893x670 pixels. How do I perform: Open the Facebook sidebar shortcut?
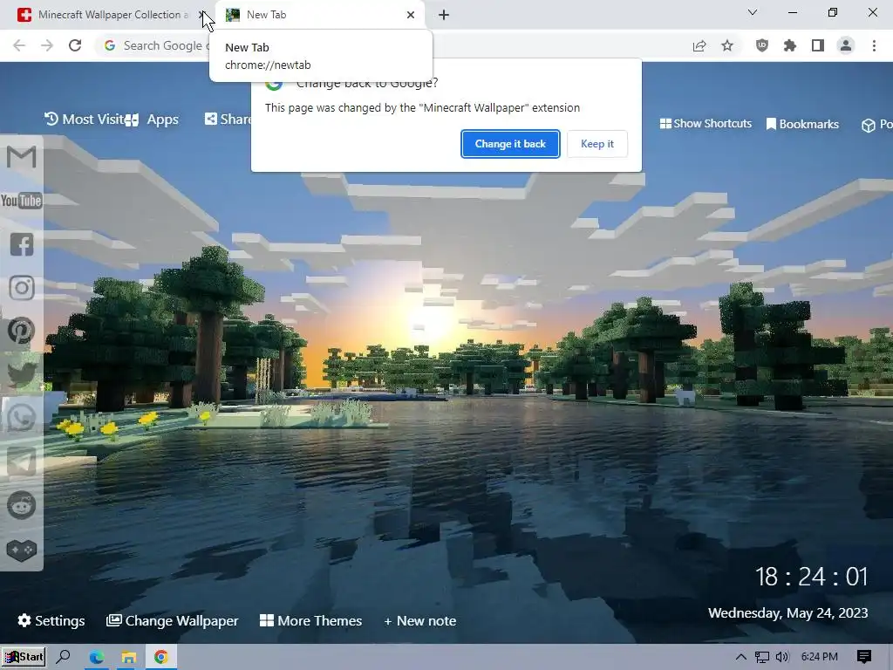[22, 244]
